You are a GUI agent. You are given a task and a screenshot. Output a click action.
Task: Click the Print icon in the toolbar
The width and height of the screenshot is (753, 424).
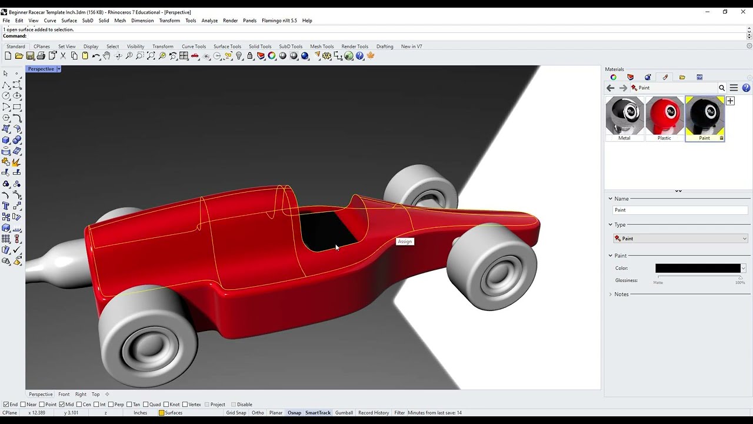pyautogui.click(x=41, y=56)
